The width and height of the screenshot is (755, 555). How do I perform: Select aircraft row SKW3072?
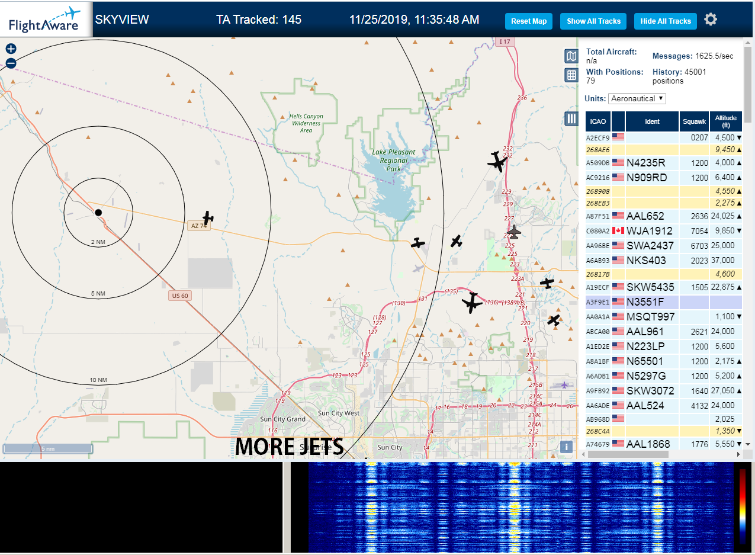point(664,391)
